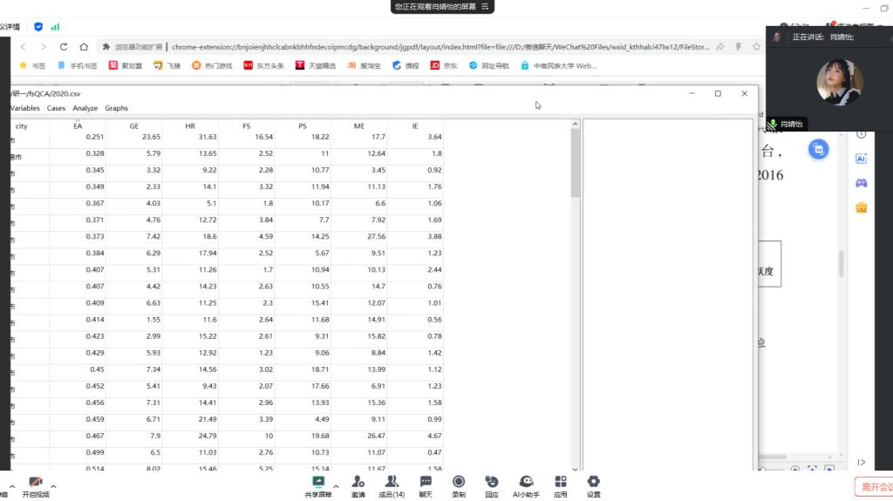The width and height of the screenshot is (893, 501).
Task: Open the orange briefcase sidebar icon
Action: coord(861,207)
